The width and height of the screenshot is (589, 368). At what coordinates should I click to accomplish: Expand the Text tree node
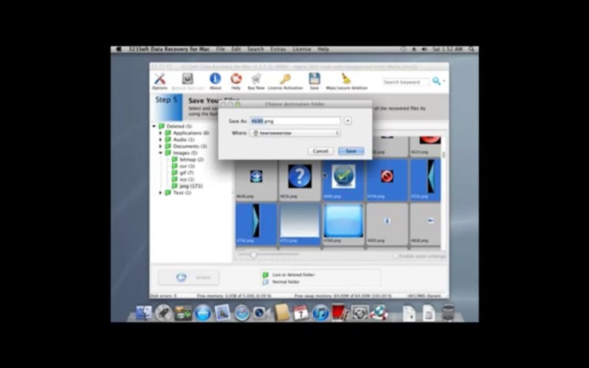[161, 193]
